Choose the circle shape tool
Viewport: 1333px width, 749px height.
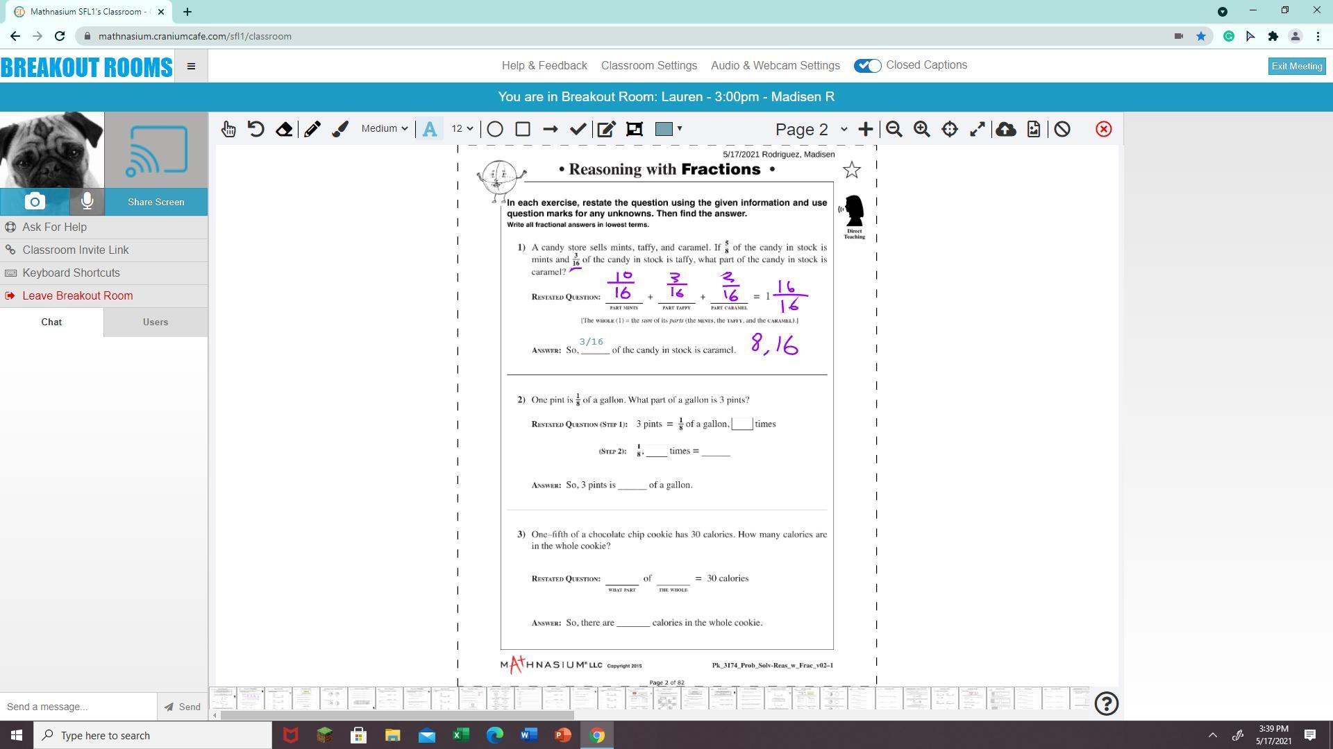click(495, 129)
